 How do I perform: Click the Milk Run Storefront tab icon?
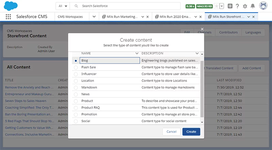210,17
